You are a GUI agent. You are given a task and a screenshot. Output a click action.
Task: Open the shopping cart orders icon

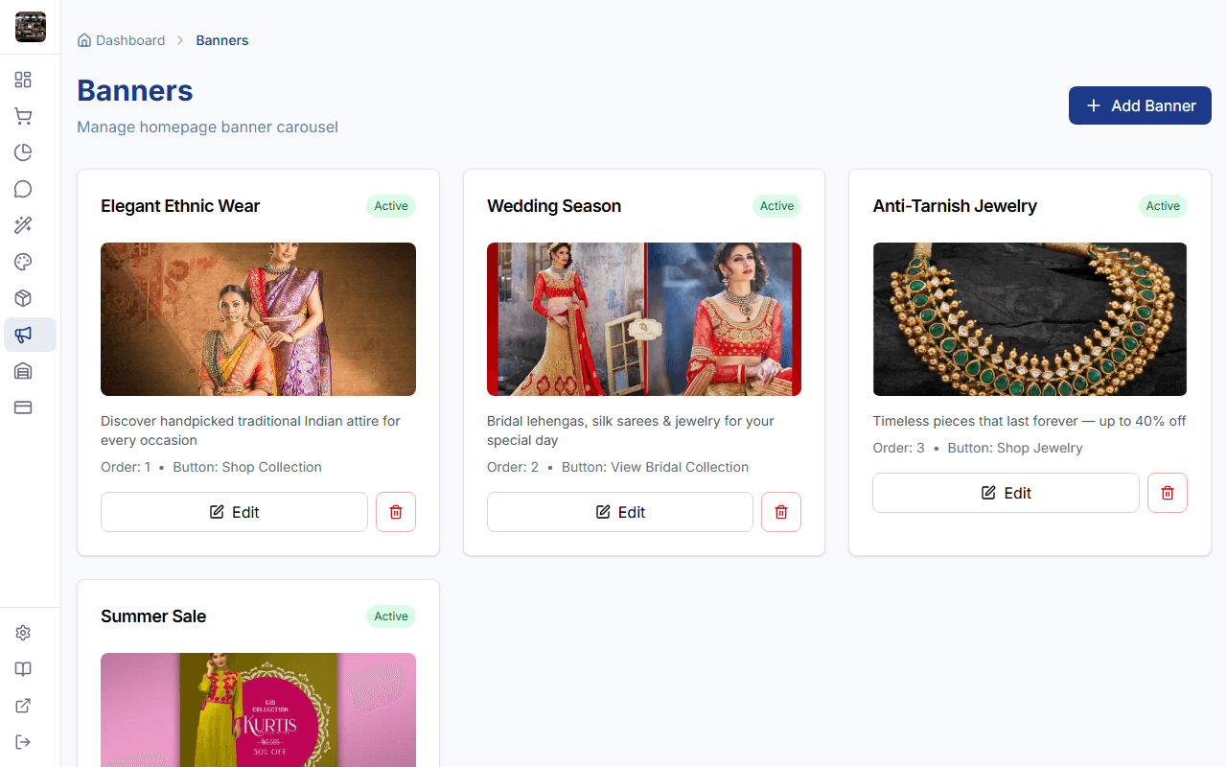pyautogui.click(x=23, y=116)
